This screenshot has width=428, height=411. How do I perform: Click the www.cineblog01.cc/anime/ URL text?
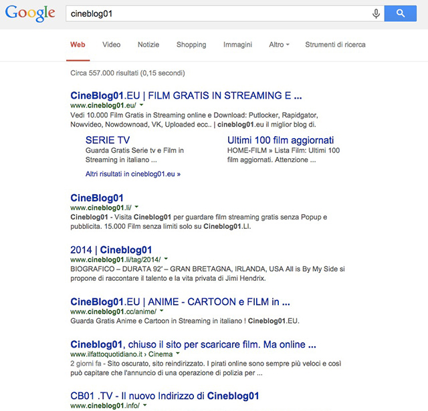pyautogui.click(x=113, y=312)
